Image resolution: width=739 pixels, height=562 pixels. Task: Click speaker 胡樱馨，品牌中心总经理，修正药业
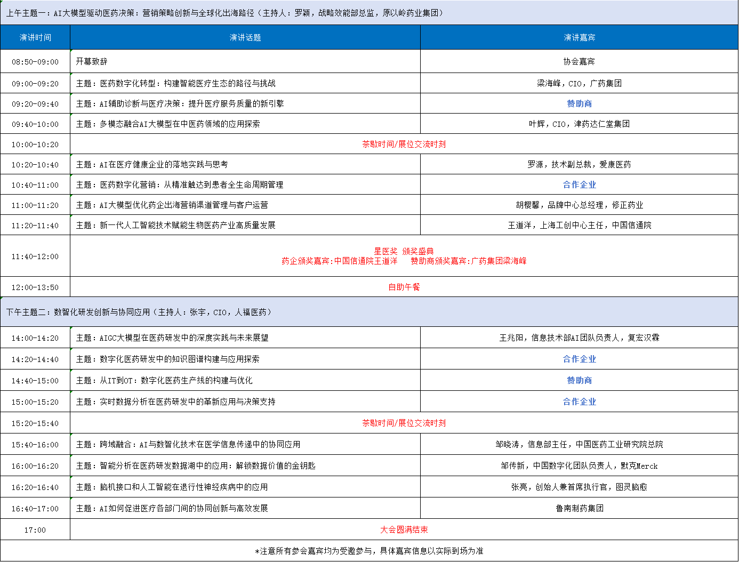pos(580,205)
